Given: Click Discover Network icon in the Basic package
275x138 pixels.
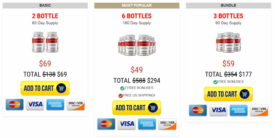Looking at the screenshot, I should (76, 105).
